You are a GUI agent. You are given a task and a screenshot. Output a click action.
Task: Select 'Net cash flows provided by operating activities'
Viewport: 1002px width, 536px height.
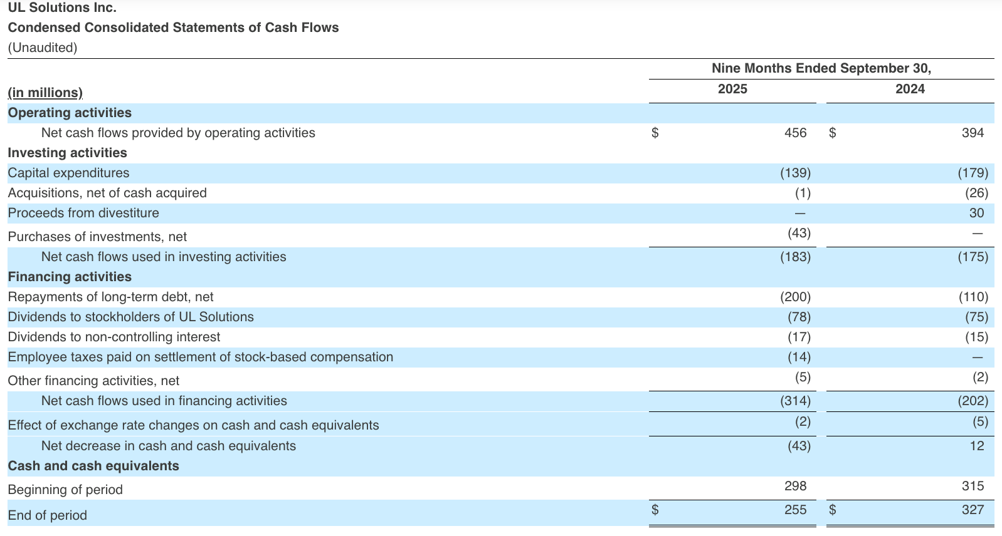[178, 133]
